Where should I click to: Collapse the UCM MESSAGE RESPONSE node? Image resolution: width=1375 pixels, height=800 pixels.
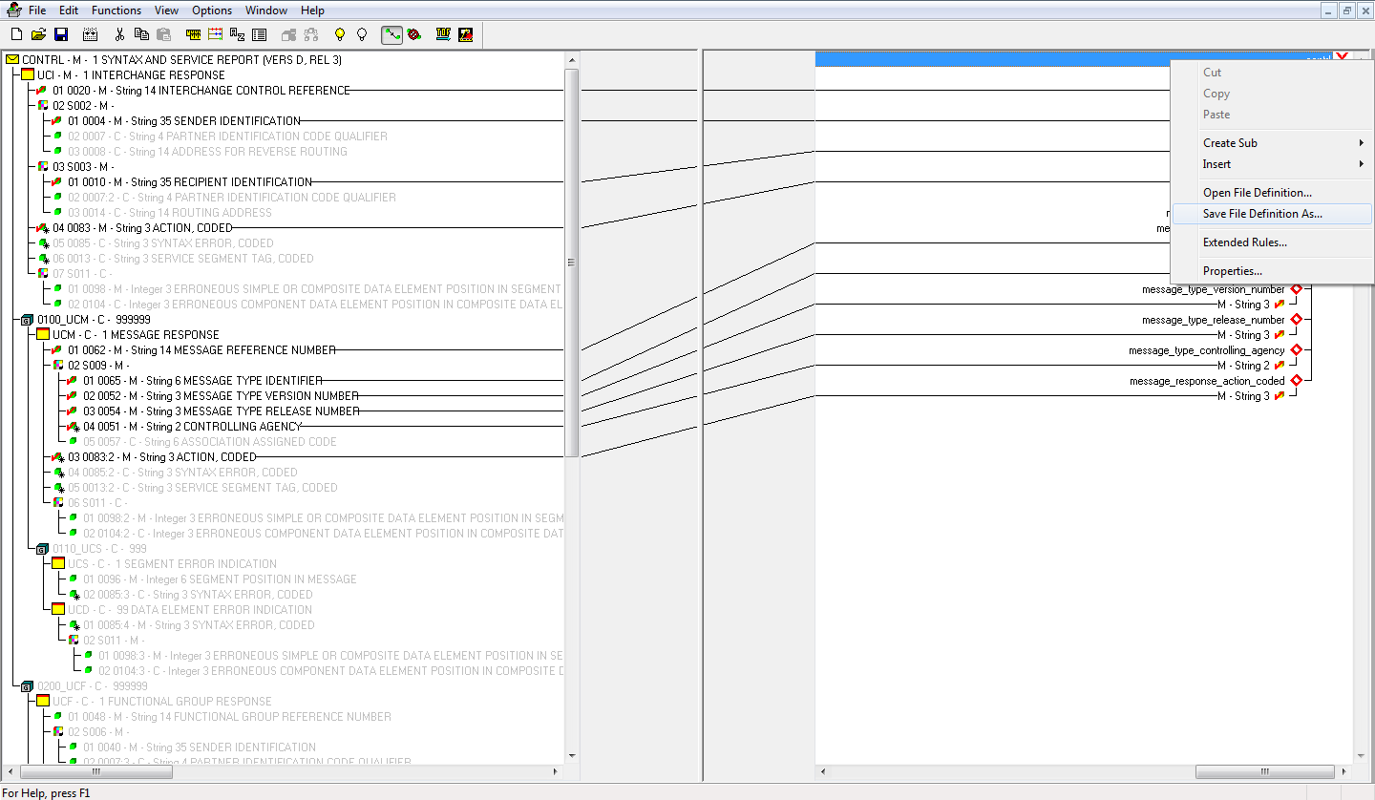point(42,334)
